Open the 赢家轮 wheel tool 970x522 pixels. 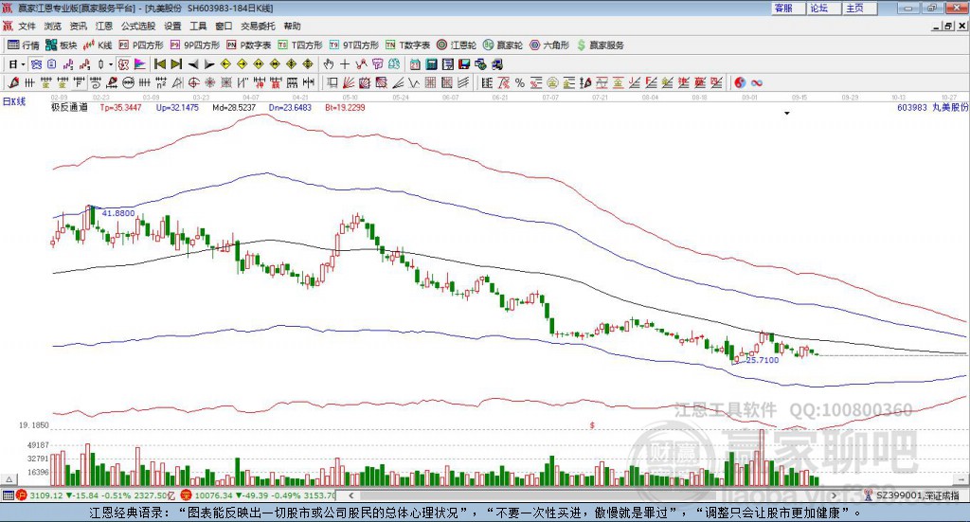tap(503, 45)
